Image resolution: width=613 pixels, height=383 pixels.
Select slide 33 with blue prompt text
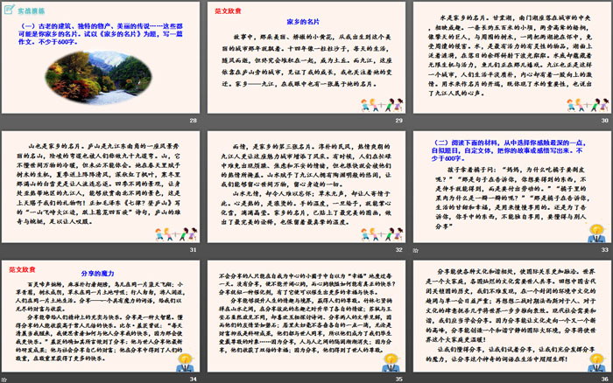(512, 186)
